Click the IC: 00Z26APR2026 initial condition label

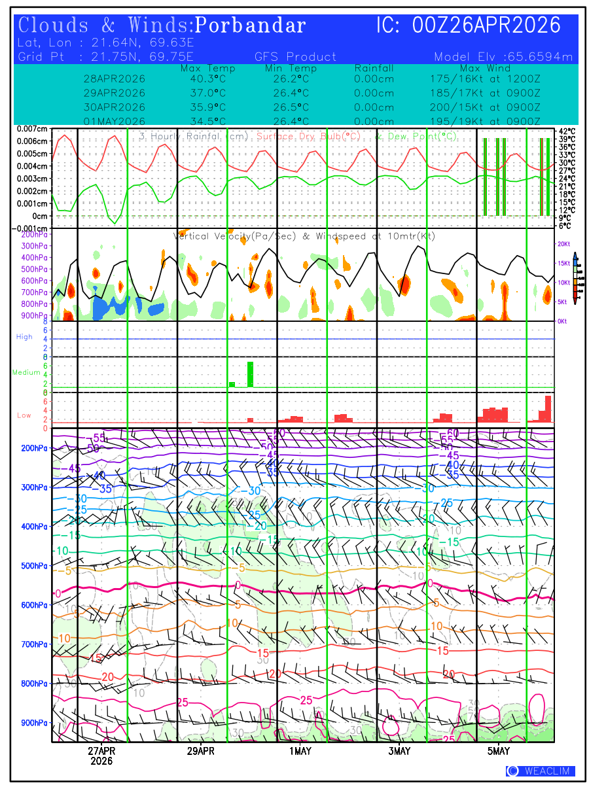468,26
